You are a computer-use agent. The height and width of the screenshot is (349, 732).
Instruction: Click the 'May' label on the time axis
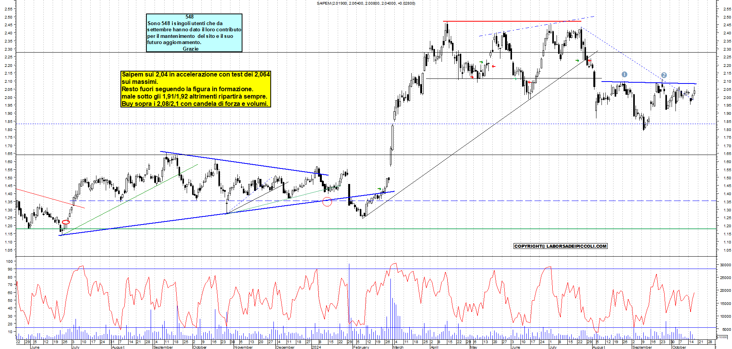click(474, 347)
